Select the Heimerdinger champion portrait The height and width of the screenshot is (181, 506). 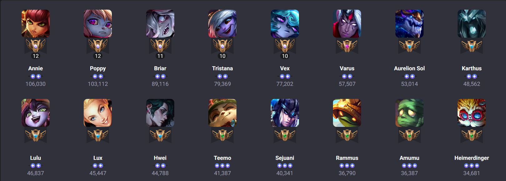(x=472, y=113)
